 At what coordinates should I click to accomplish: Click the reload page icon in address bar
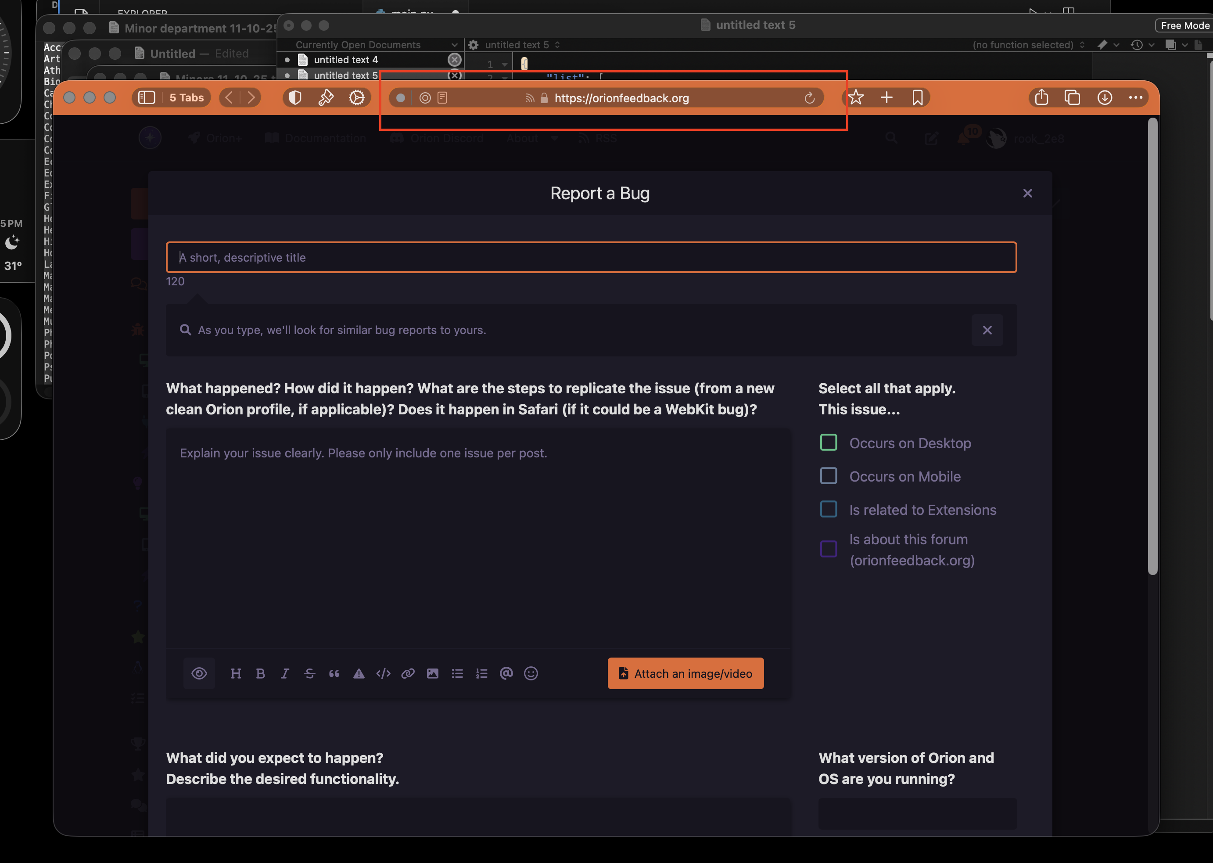pos(809,98)
